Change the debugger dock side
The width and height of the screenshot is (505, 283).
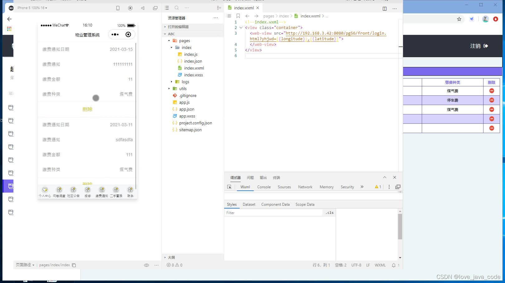tap(398, 187)
